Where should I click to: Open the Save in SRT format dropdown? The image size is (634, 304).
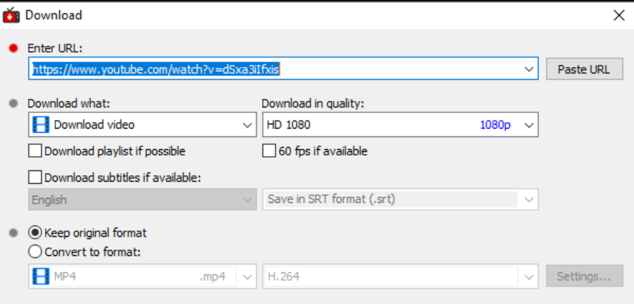400,199
